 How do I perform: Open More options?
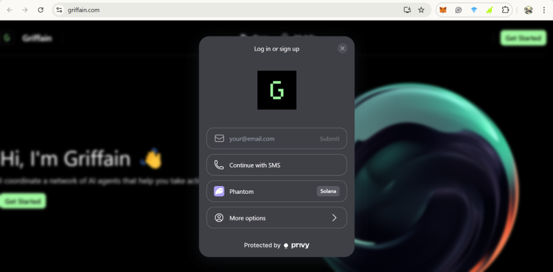(x=276, y=218)
